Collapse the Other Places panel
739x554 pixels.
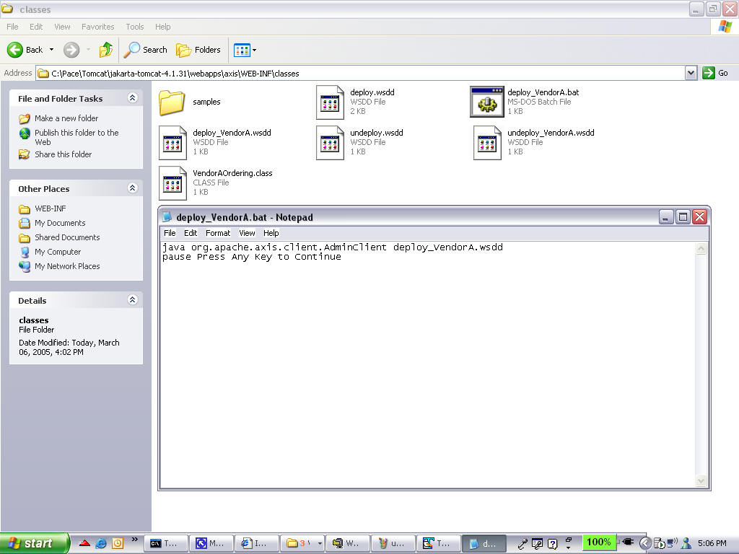(x=133, y=188)
